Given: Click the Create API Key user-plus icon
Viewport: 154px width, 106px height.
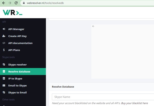Looking at the screenshot, I should coord(4,36).
